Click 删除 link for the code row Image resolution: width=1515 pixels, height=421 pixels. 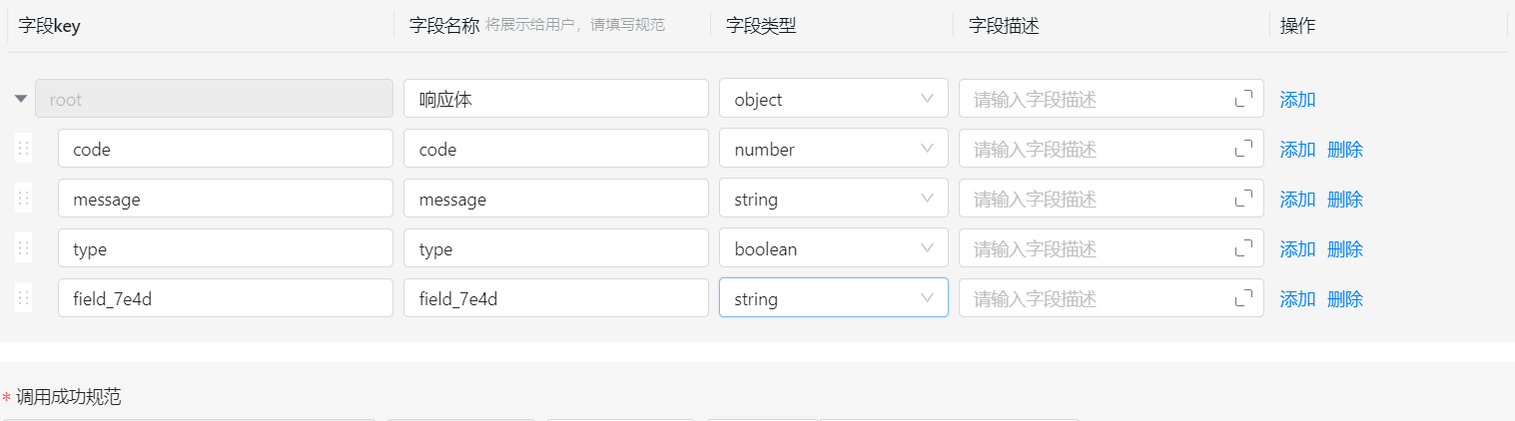[1345, 150]
